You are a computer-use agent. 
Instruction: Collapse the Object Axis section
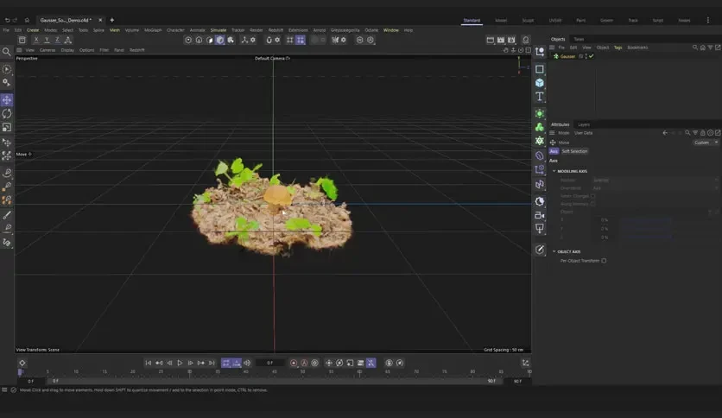[554, 251]
